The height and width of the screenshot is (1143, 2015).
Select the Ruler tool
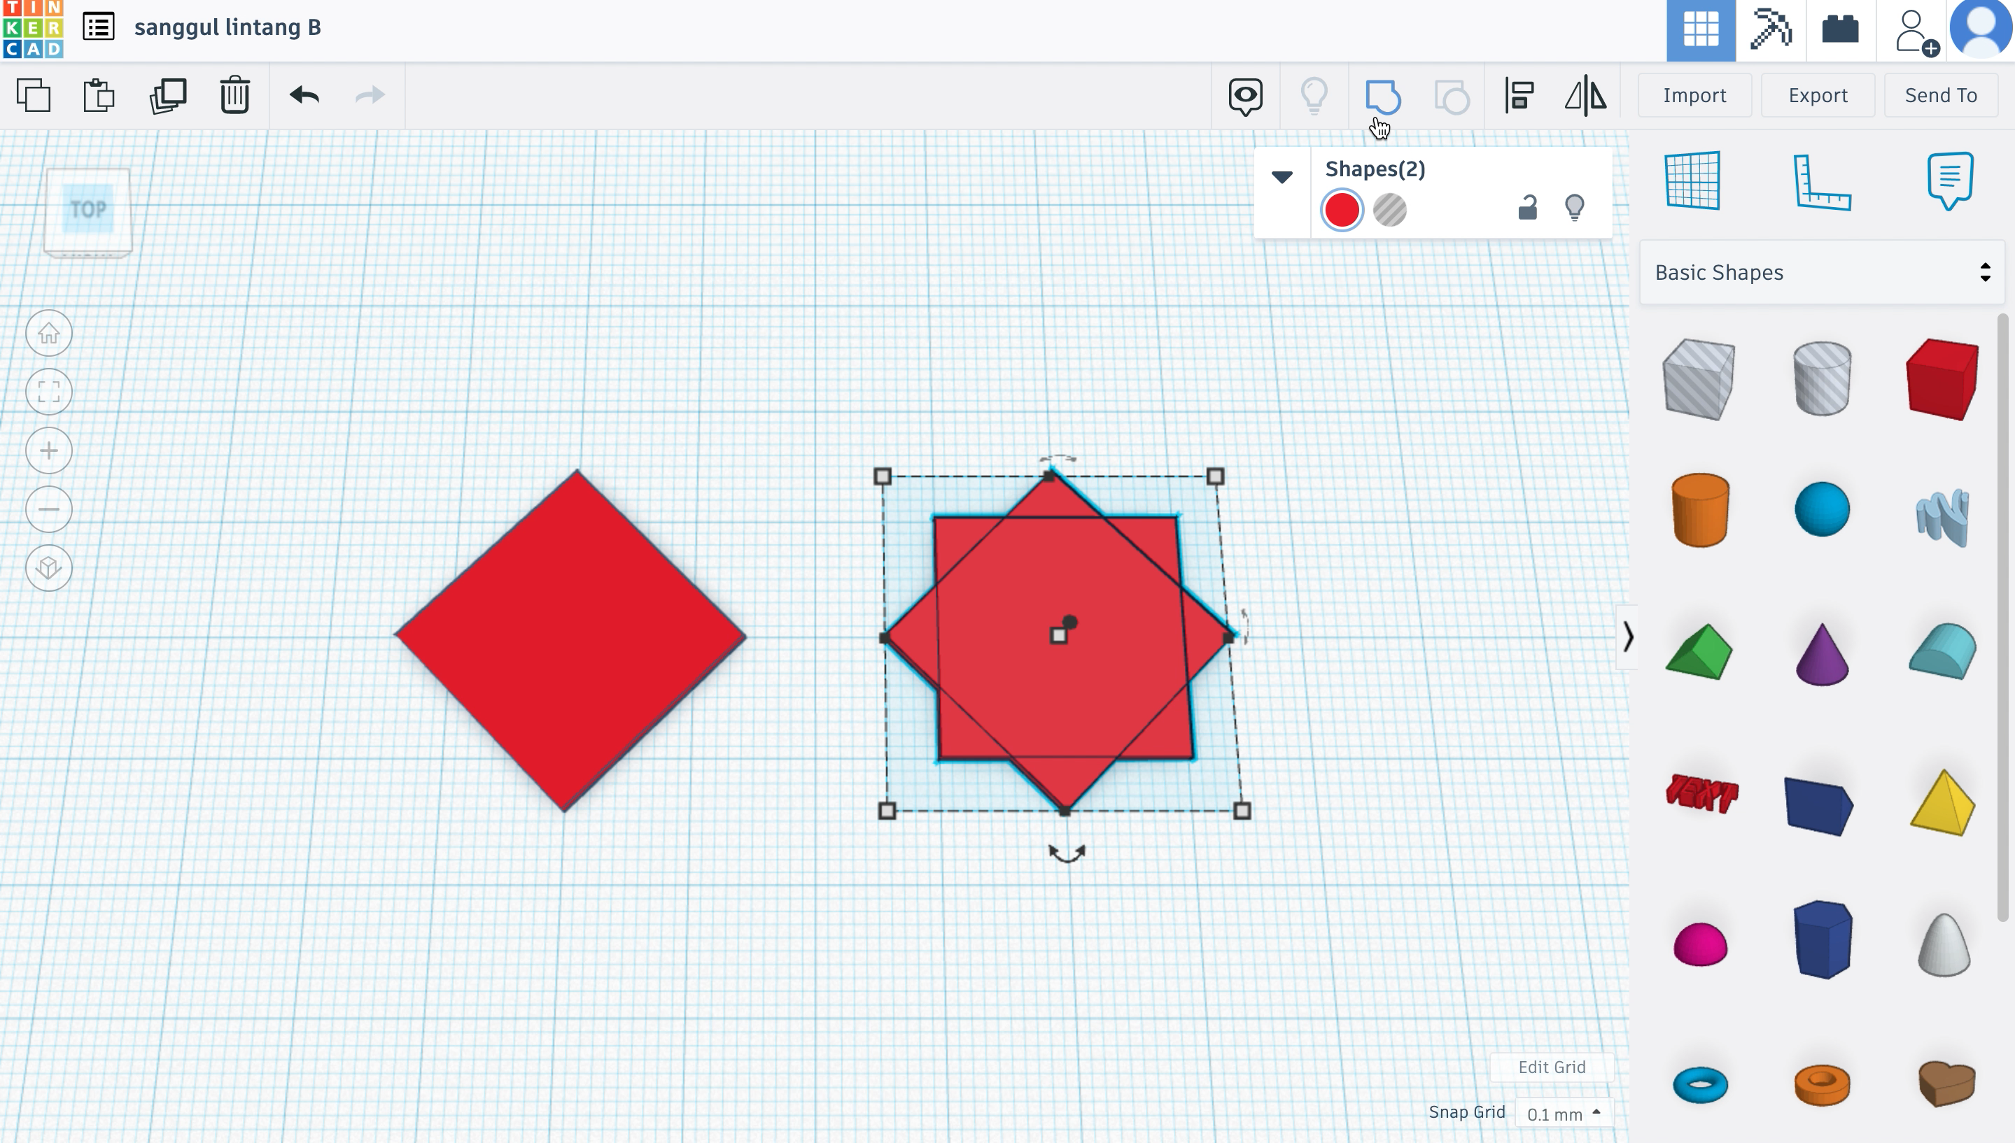pyautogui.click(x=1822, y=182)
